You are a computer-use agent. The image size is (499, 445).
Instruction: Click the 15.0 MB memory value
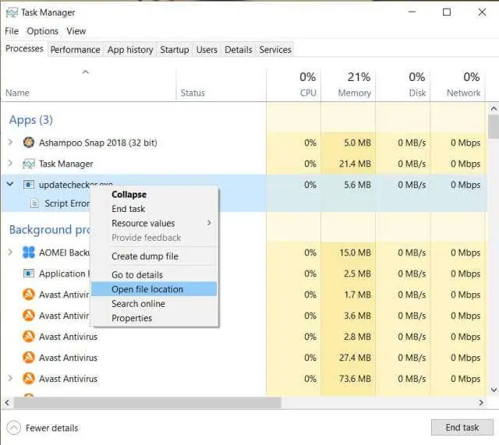tap(355, 253)
